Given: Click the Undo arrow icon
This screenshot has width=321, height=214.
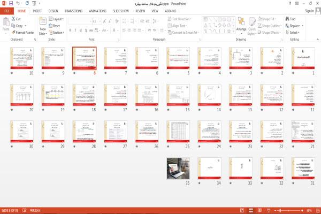Looking at the screenshot, I should pyautogui.click(x=18, y=3).
